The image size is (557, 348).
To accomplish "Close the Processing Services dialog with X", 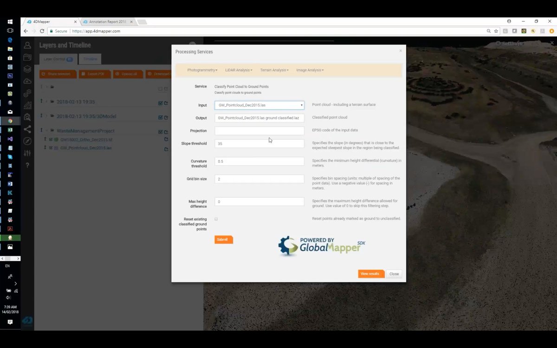I will click(401, 51).
